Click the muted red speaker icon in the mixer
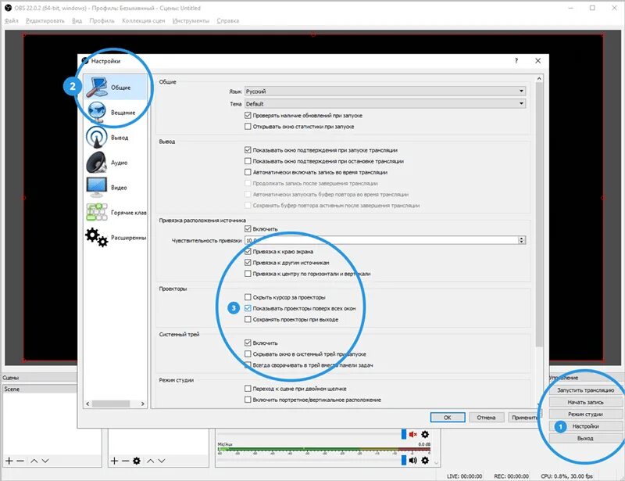625x481 pixels. pos(413,434)
